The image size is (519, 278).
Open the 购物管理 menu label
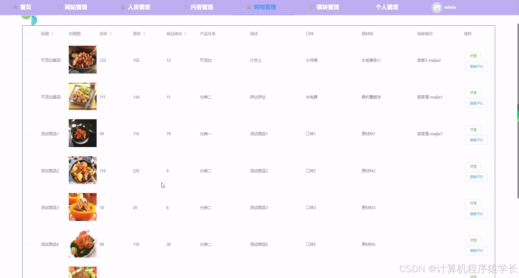coord(265,7)
